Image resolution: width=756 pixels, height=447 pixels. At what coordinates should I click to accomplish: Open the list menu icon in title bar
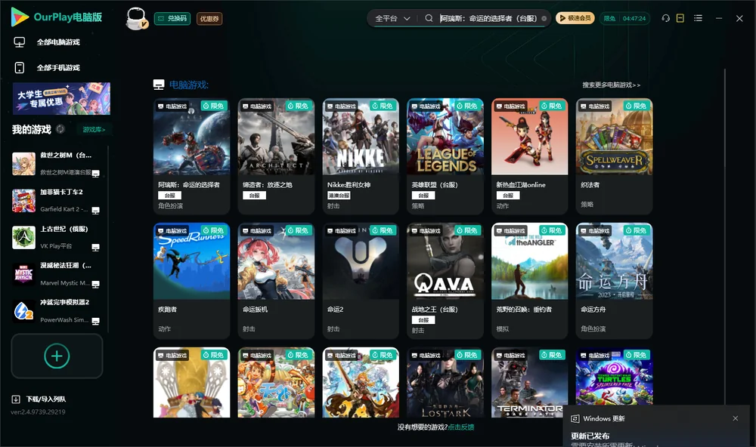698,18
